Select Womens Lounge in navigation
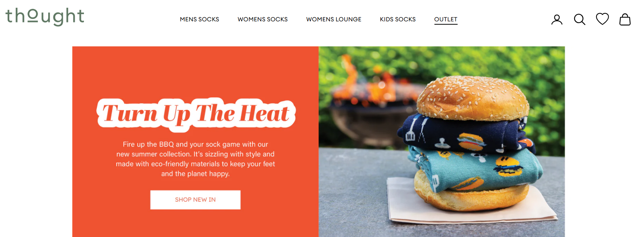This screenshot has height=237, width=638. (x=334, y=19)
